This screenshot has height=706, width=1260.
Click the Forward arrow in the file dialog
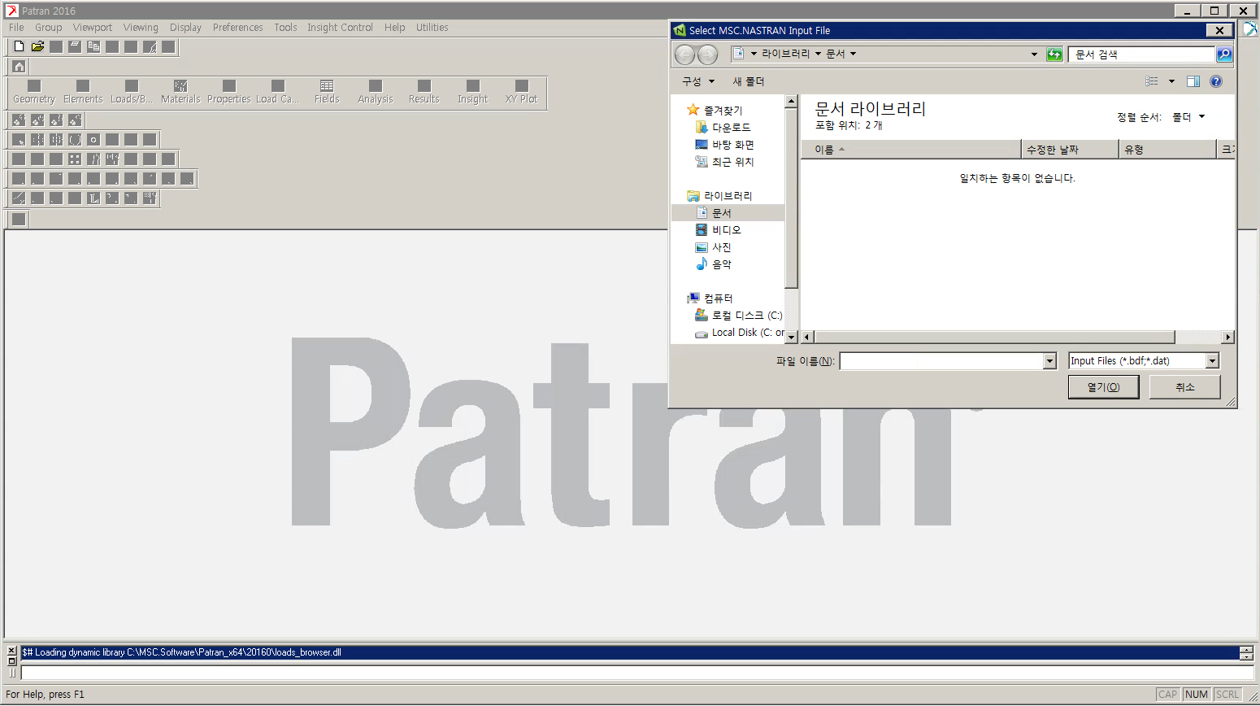pyautogui.click(x=708, y=54)
